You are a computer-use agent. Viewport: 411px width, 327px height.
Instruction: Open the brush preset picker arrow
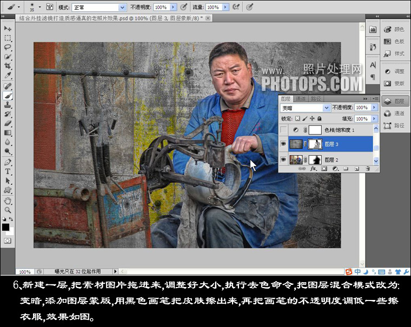pyautogui.click(x=40, y=7)
